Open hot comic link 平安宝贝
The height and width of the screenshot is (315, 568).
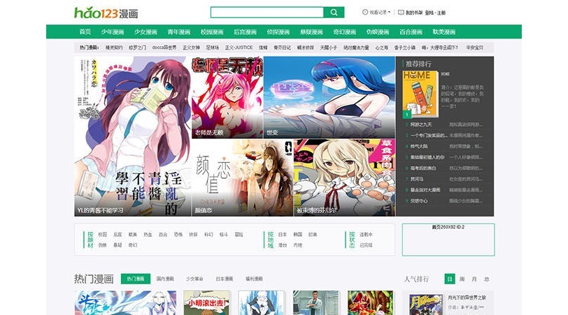point(474,47)
